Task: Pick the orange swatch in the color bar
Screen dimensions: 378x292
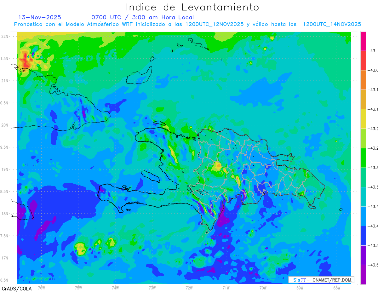Action: (x=363, y=80)
